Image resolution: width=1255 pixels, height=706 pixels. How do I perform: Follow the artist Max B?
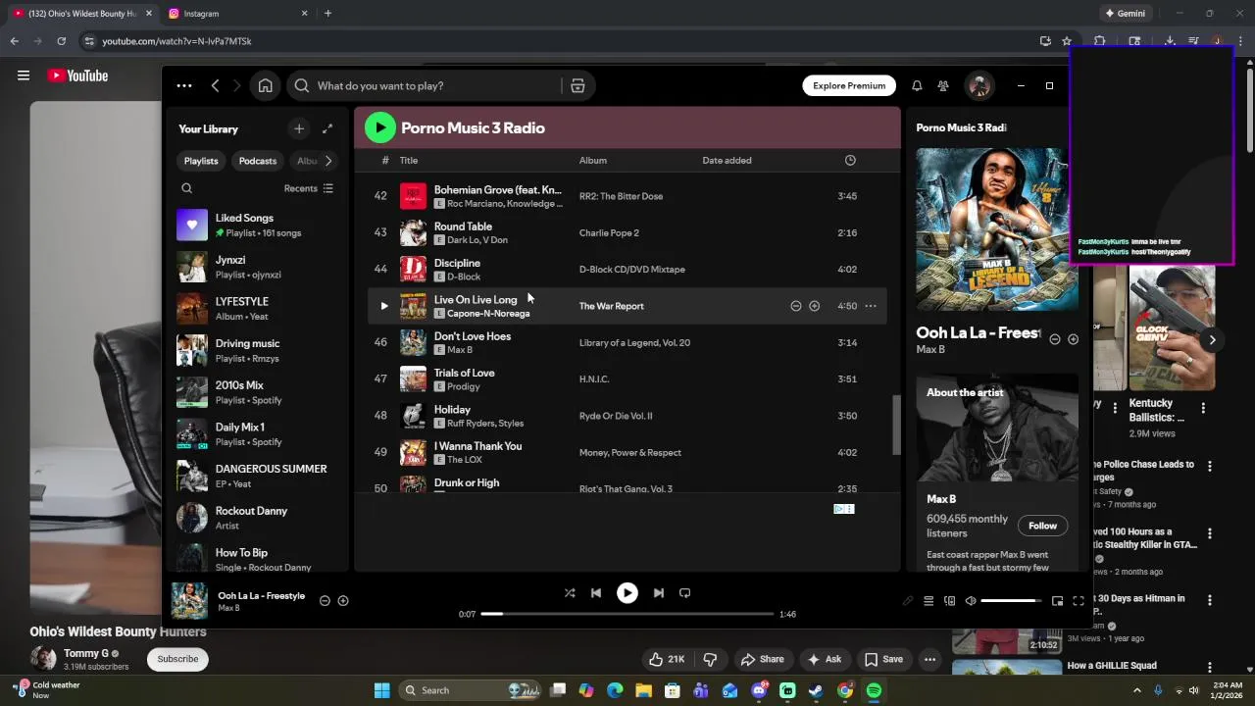pos(1042,526)
